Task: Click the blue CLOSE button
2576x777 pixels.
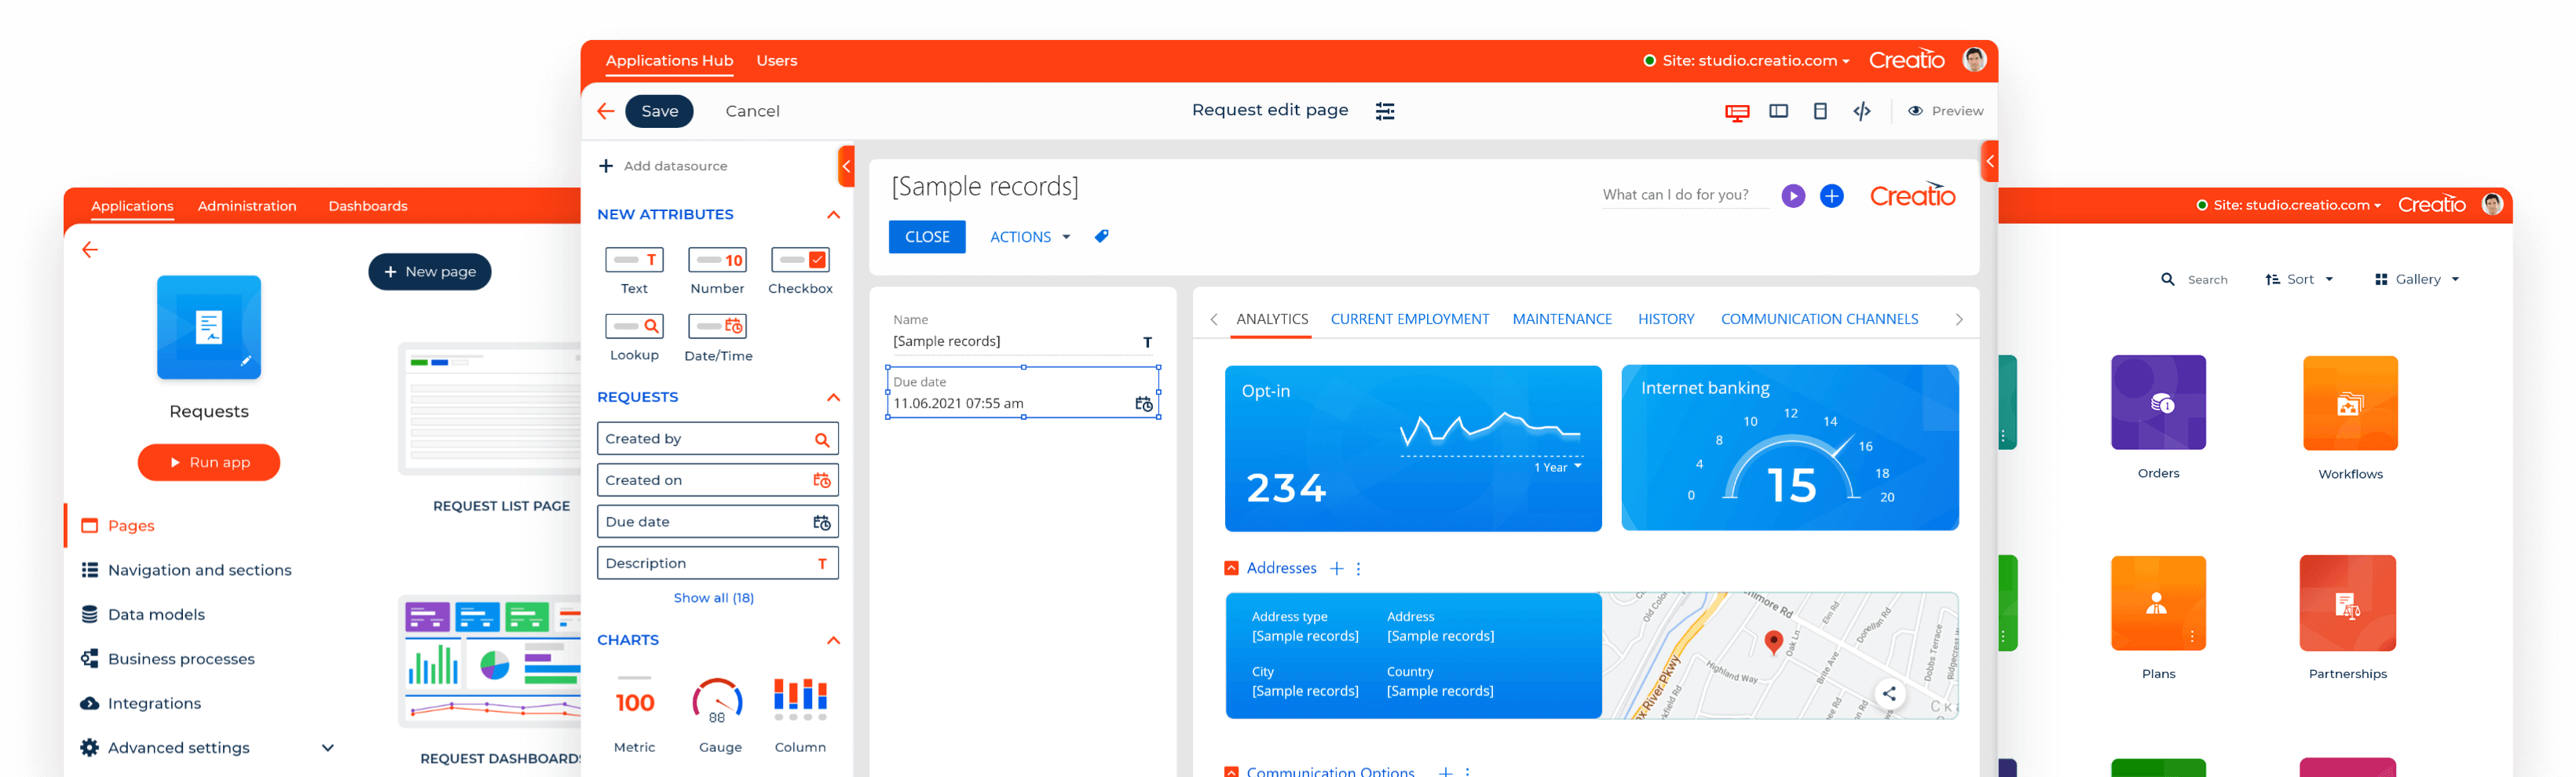Action: (x=926, y=237)
